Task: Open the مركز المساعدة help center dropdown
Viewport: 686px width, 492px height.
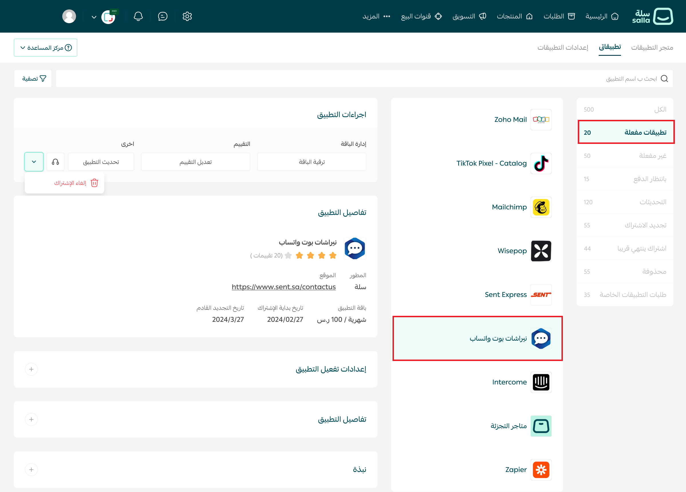Action: (45, 47)
